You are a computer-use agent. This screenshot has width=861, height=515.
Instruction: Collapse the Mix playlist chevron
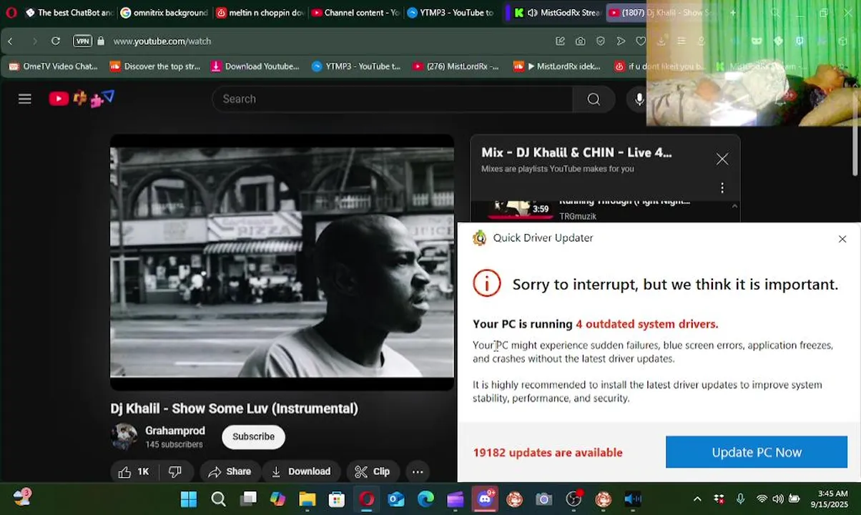tap(734, 207)
